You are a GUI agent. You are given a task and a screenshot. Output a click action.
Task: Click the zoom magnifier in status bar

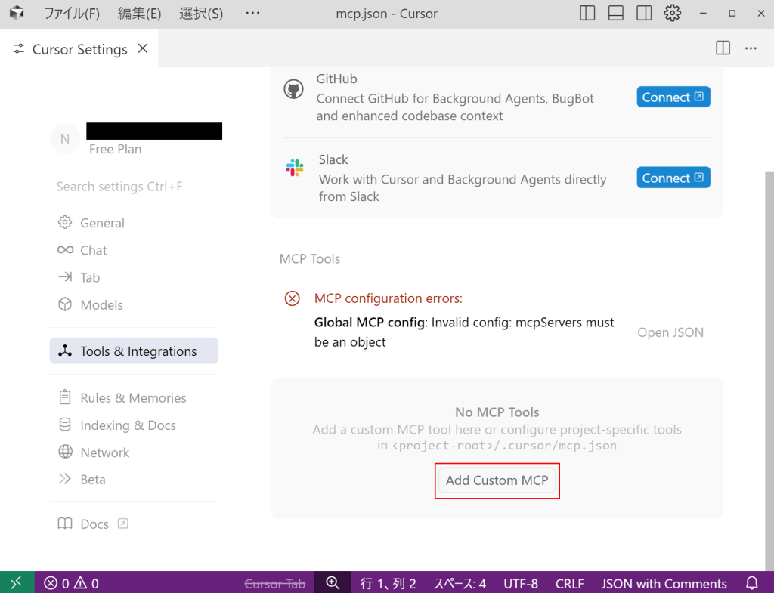tap(333, 583)
